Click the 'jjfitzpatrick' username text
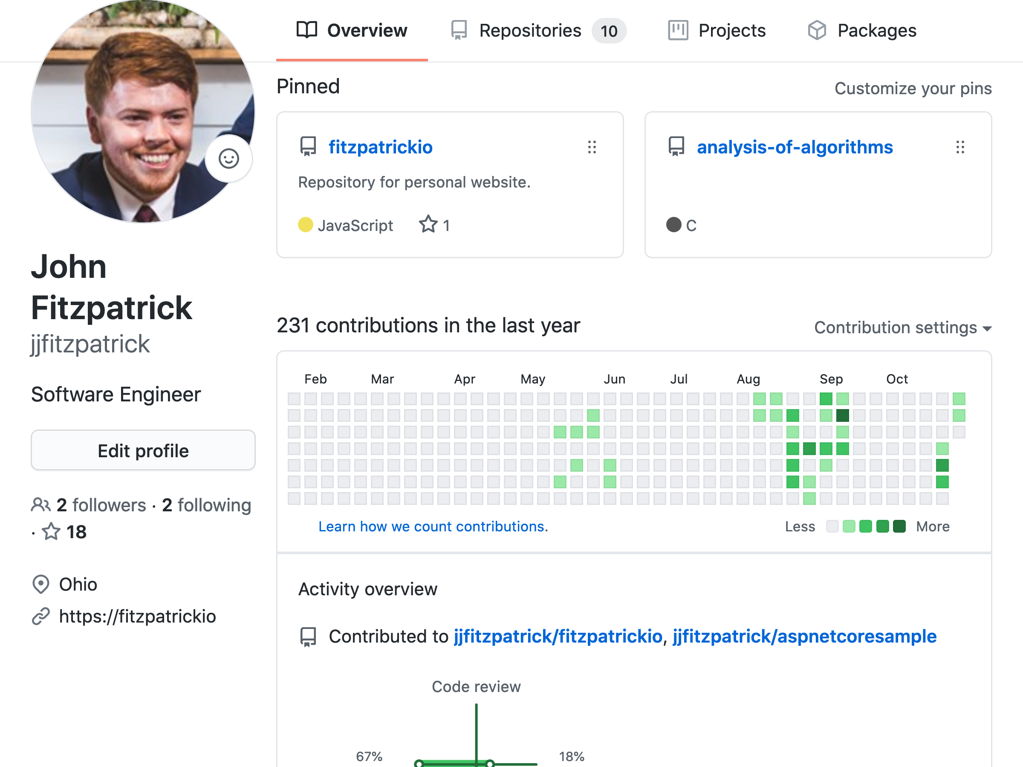This screenshot has height=767, width=1023. [91, 344]
